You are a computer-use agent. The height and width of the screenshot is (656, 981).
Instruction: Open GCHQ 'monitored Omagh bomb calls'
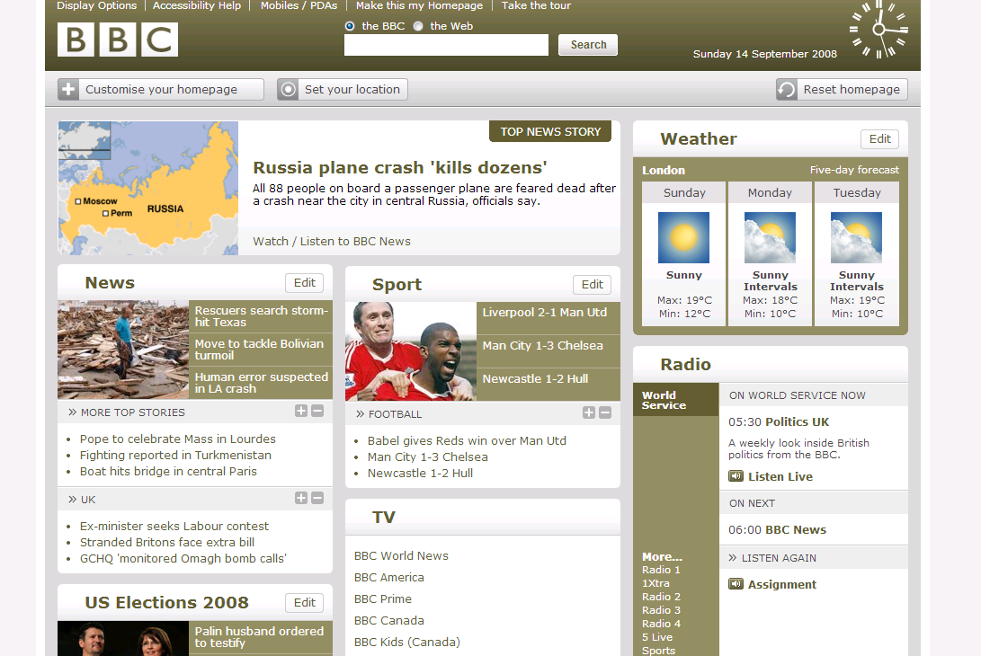click(x=183, y=558)
